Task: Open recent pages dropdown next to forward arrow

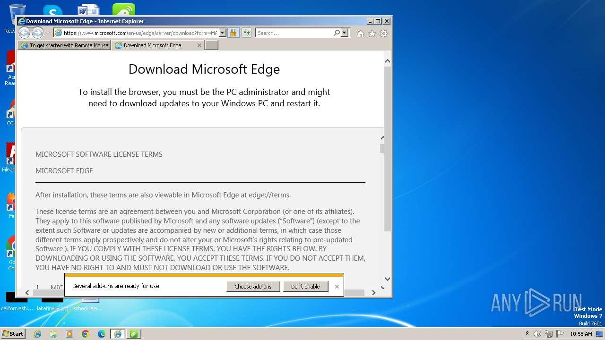Action: 48,33
